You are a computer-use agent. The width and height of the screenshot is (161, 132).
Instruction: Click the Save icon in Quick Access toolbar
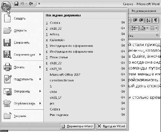click(x=16, y=4)
